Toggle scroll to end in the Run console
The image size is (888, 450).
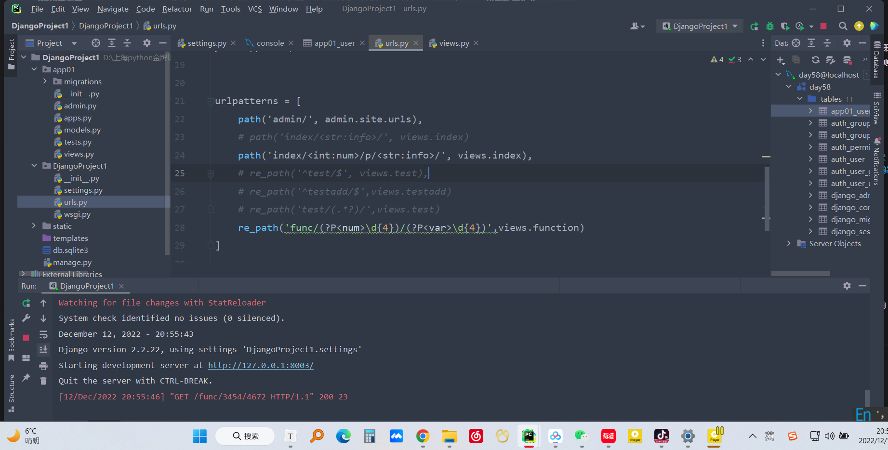[43, 349]
